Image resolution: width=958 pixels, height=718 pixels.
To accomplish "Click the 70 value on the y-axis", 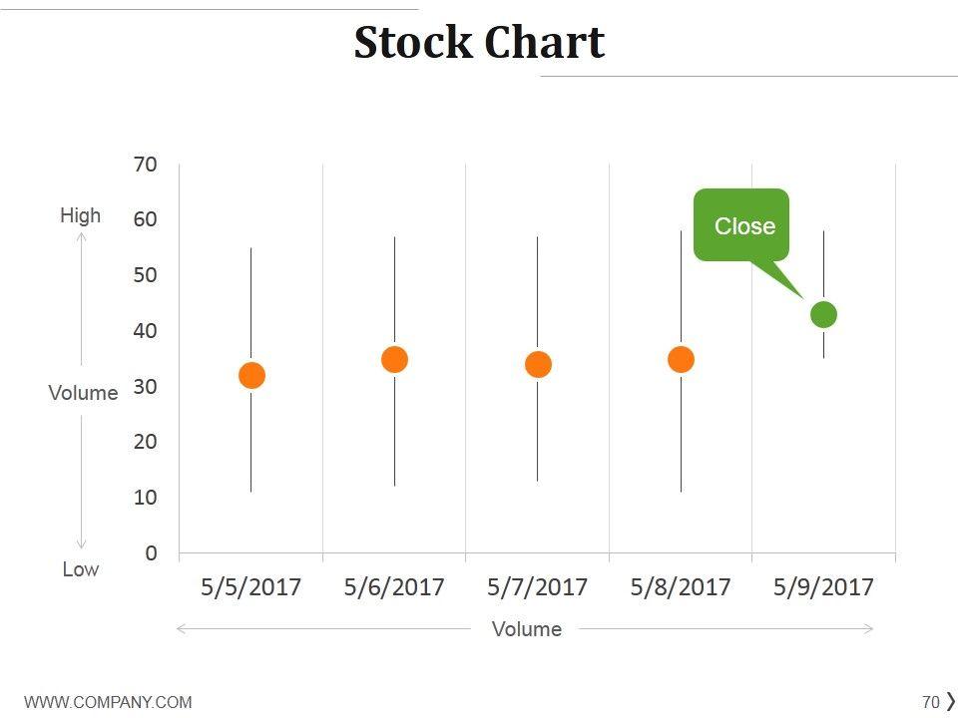I will click(x=146, y=165).
